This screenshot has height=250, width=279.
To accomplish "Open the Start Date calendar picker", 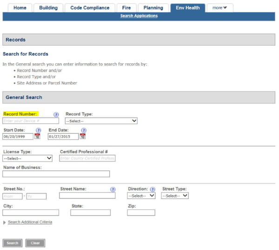I will click(38, 137).
